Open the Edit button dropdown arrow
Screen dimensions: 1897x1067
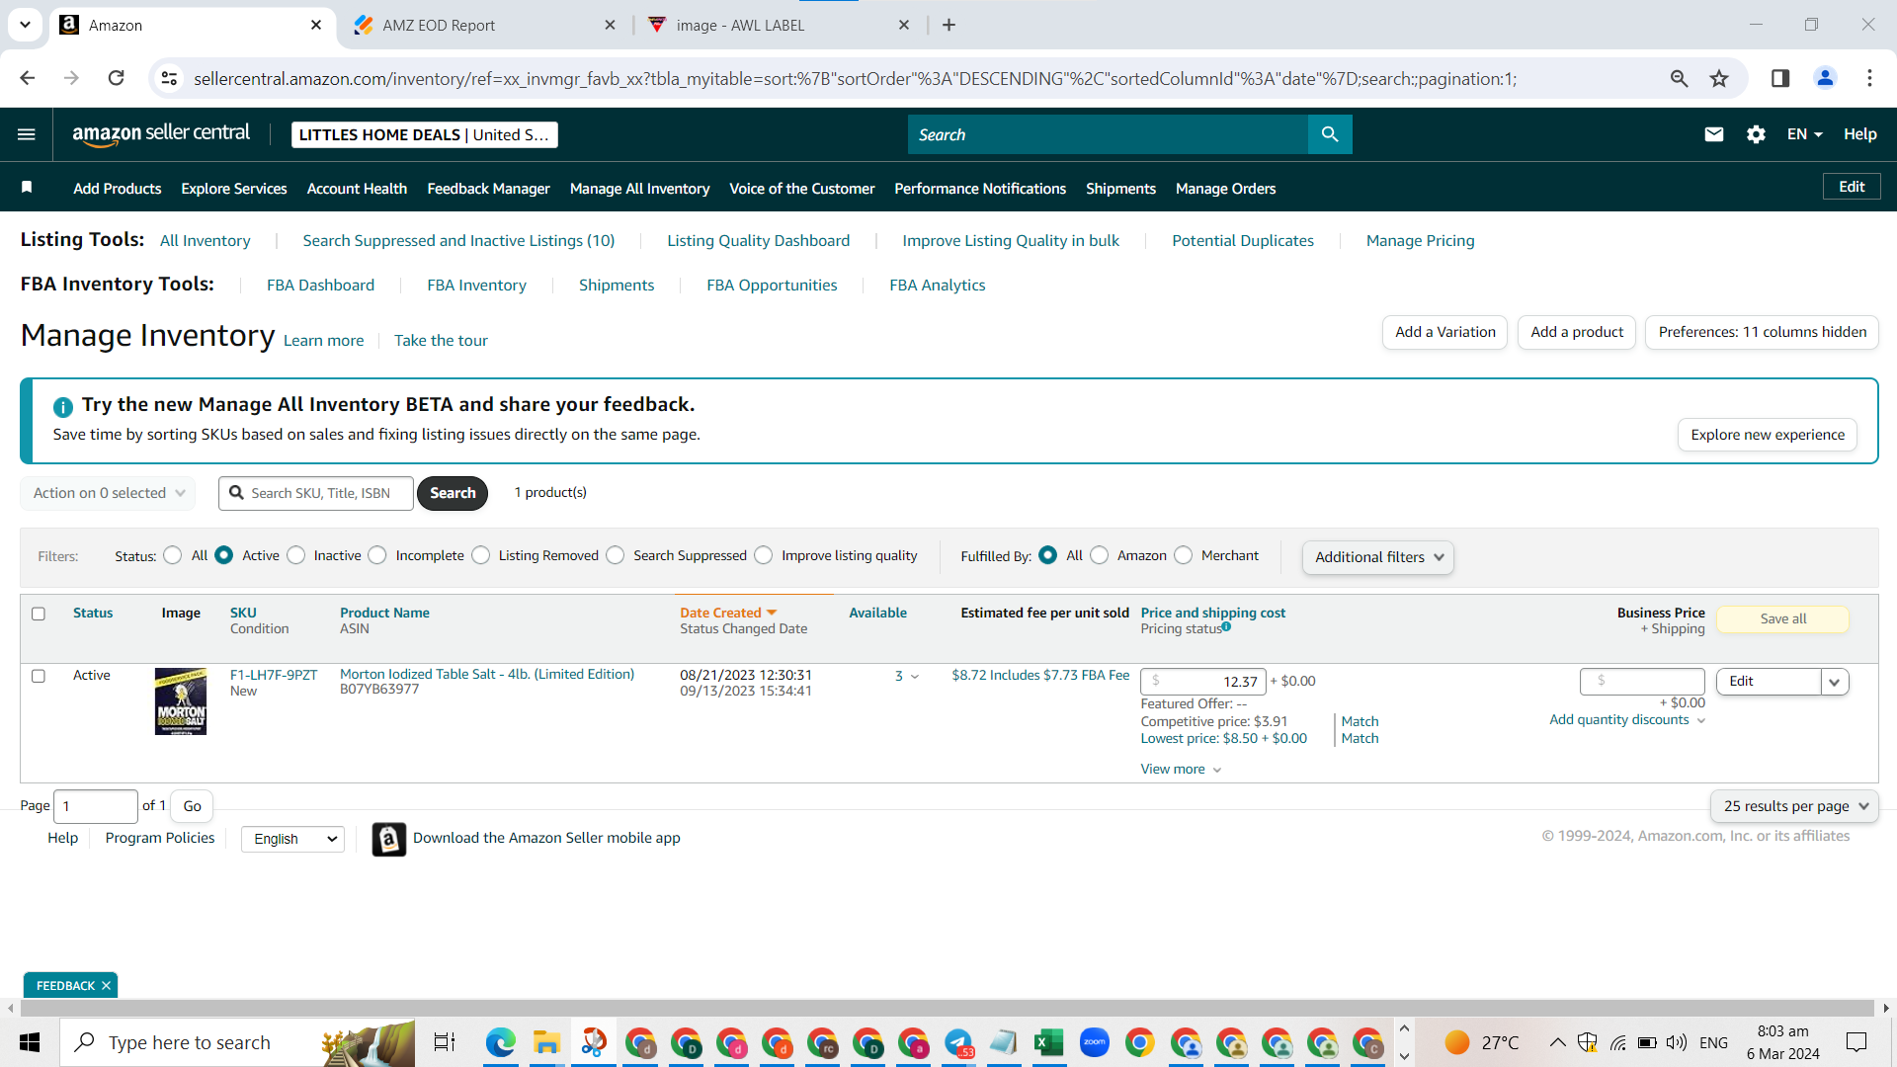[1835, 682]
